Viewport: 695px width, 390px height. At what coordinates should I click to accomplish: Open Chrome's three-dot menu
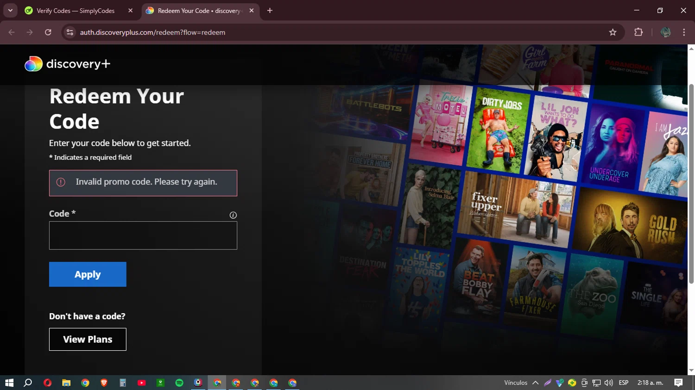coord(684,32)
